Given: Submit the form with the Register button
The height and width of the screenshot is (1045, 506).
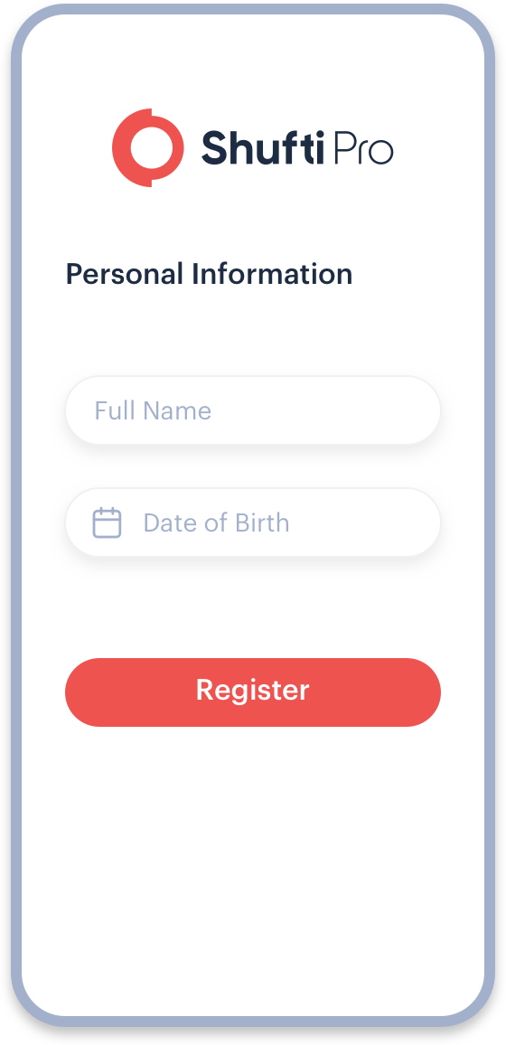Looking at the screenshot, I should pos(253,692).
